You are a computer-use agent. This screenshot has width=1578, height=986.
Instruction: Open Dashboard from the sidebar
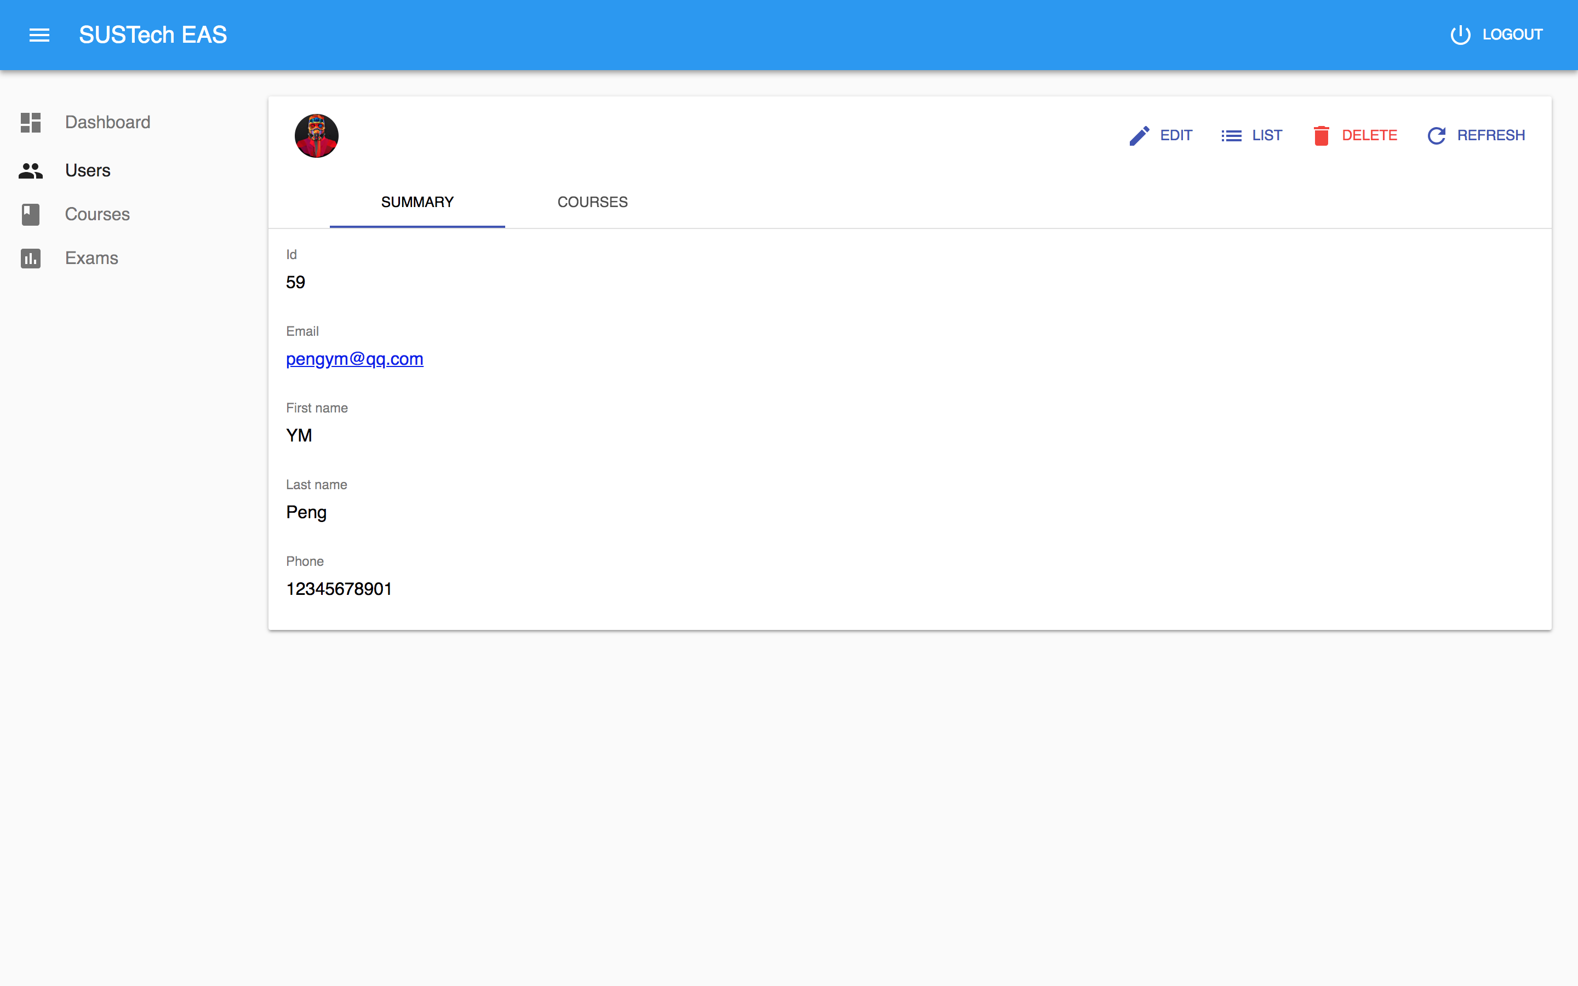pos(107,123)
